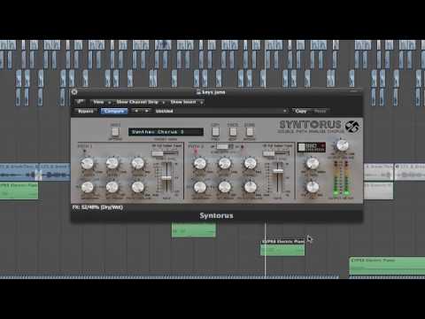The width and height of the screenshot is (425, 319).
Task: Click the Path 2 vertical fader handle
Action: (x=278, y=171)
